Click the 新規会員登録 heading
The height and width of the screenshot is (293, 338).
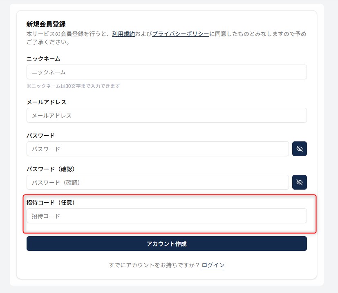click(46, 24)
